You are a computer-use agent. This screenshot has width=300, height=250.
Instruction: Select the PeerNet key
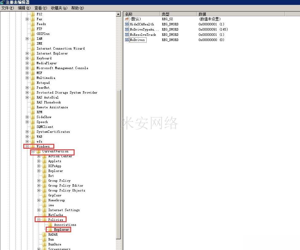43,88
